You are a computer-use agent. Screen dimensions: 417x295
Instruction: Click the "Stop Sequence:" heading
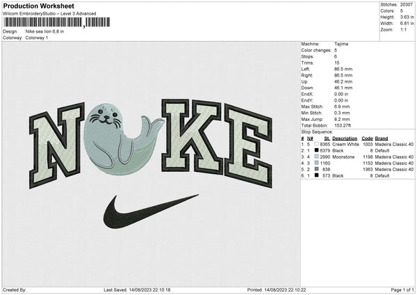317,132
